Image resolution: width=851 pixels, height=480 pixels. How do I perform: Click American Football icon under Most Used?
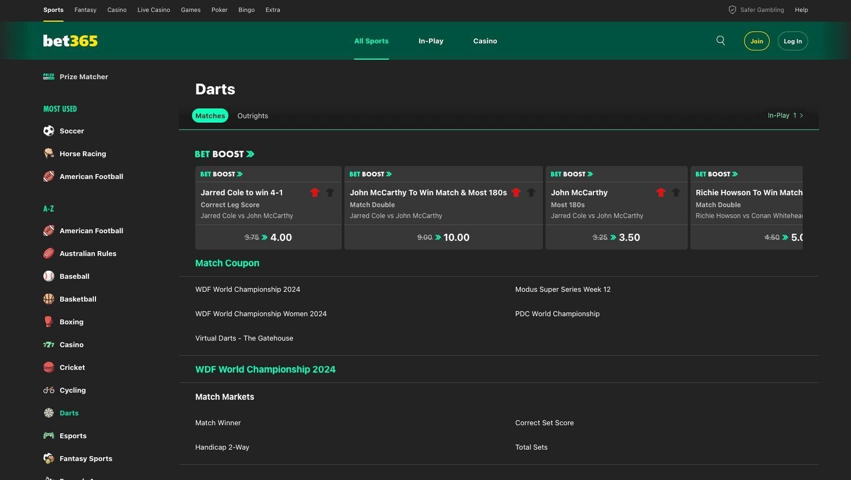(x=49, y=176)
